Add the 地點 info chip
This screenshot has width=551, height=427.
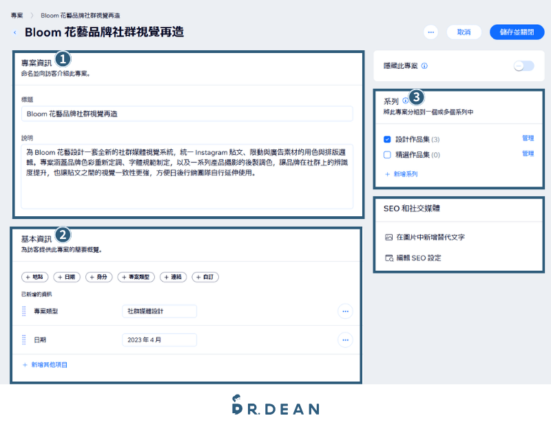tap(35, 278)
